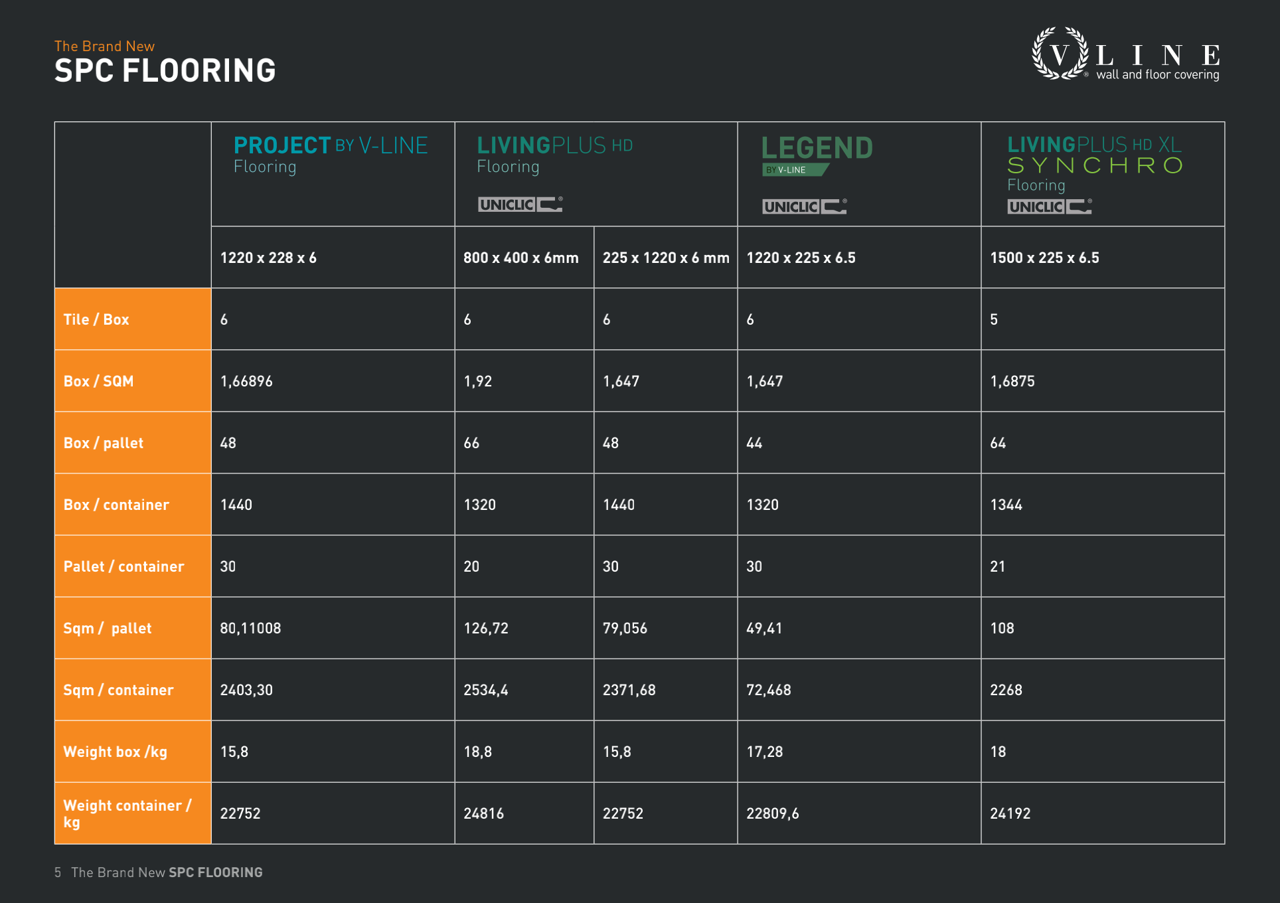Select the value 2534,4 in Sqm / container
1280x903 pixels.
[x=486, y=690]
